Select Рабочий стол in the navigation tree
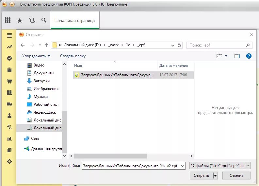Screen dimensions: 259x186 [42, 104]
